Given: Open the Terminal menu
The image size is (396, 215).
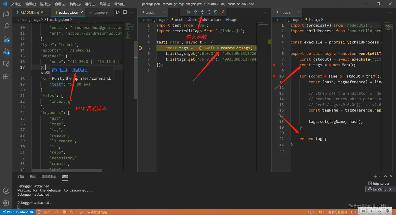Looking at the screenshot, I should click(105, 4).
